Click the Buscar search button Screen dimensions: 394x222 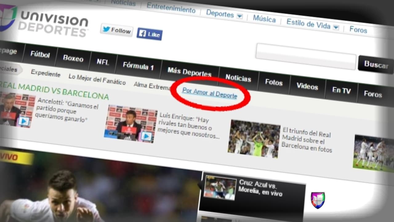tap(376, 65)
